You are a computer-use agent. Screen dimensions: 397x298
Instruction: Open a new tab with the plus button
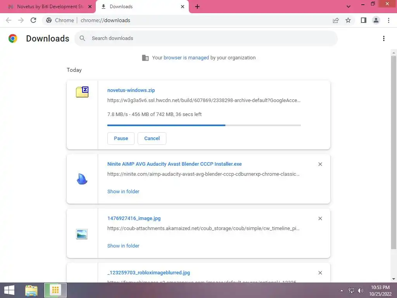pos(197,7)
